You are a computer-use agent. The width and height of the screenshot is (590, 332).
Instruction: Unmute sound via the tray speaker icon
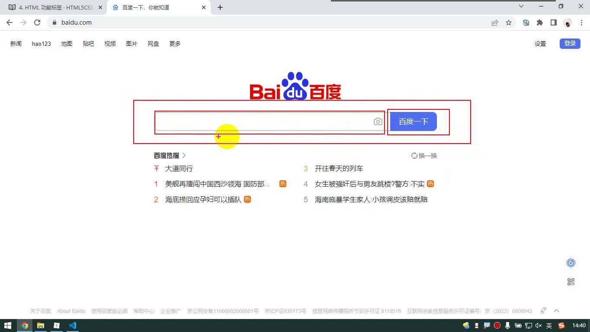coord(539,326)
